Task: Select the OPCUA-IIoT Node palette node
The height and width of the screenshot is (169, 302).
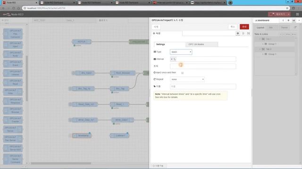Action: 13,54
